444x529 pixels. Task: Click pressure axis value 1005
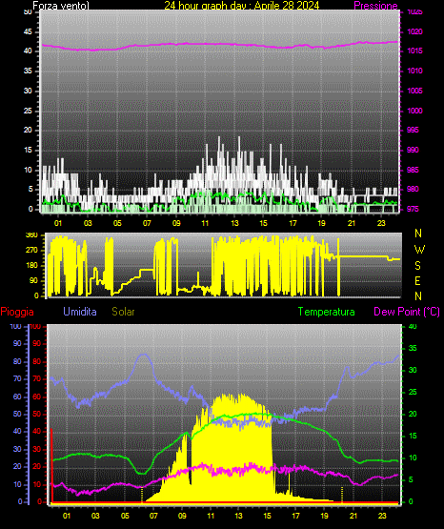(414, 91)
